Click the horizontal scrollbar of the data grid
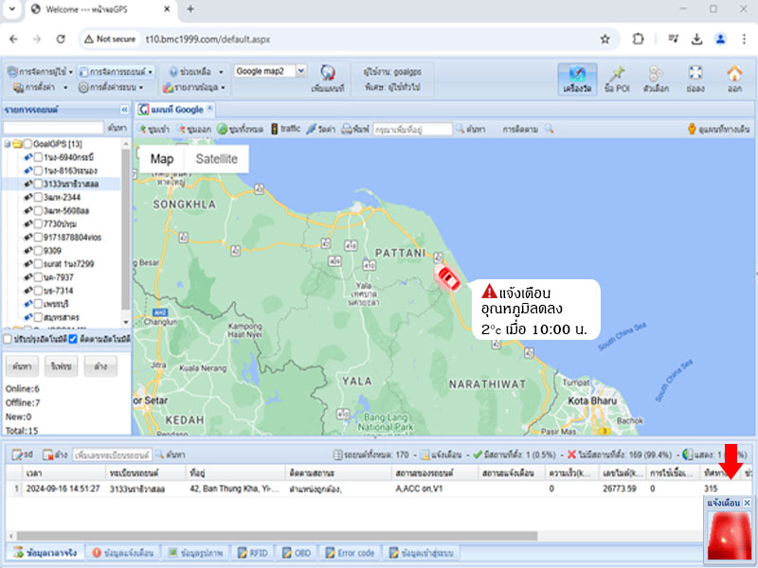This screenshot has height=568, width=758. point(277,536)
